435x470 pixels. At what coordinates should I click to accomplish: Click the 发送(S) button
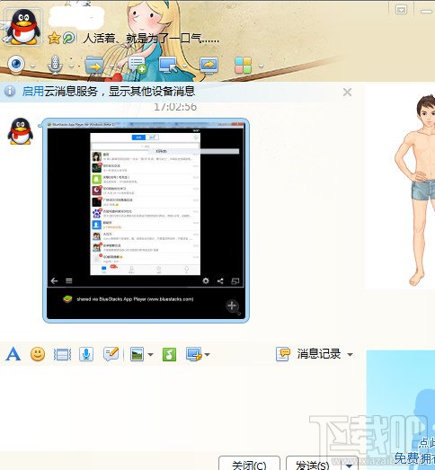[x=313, y=464]
